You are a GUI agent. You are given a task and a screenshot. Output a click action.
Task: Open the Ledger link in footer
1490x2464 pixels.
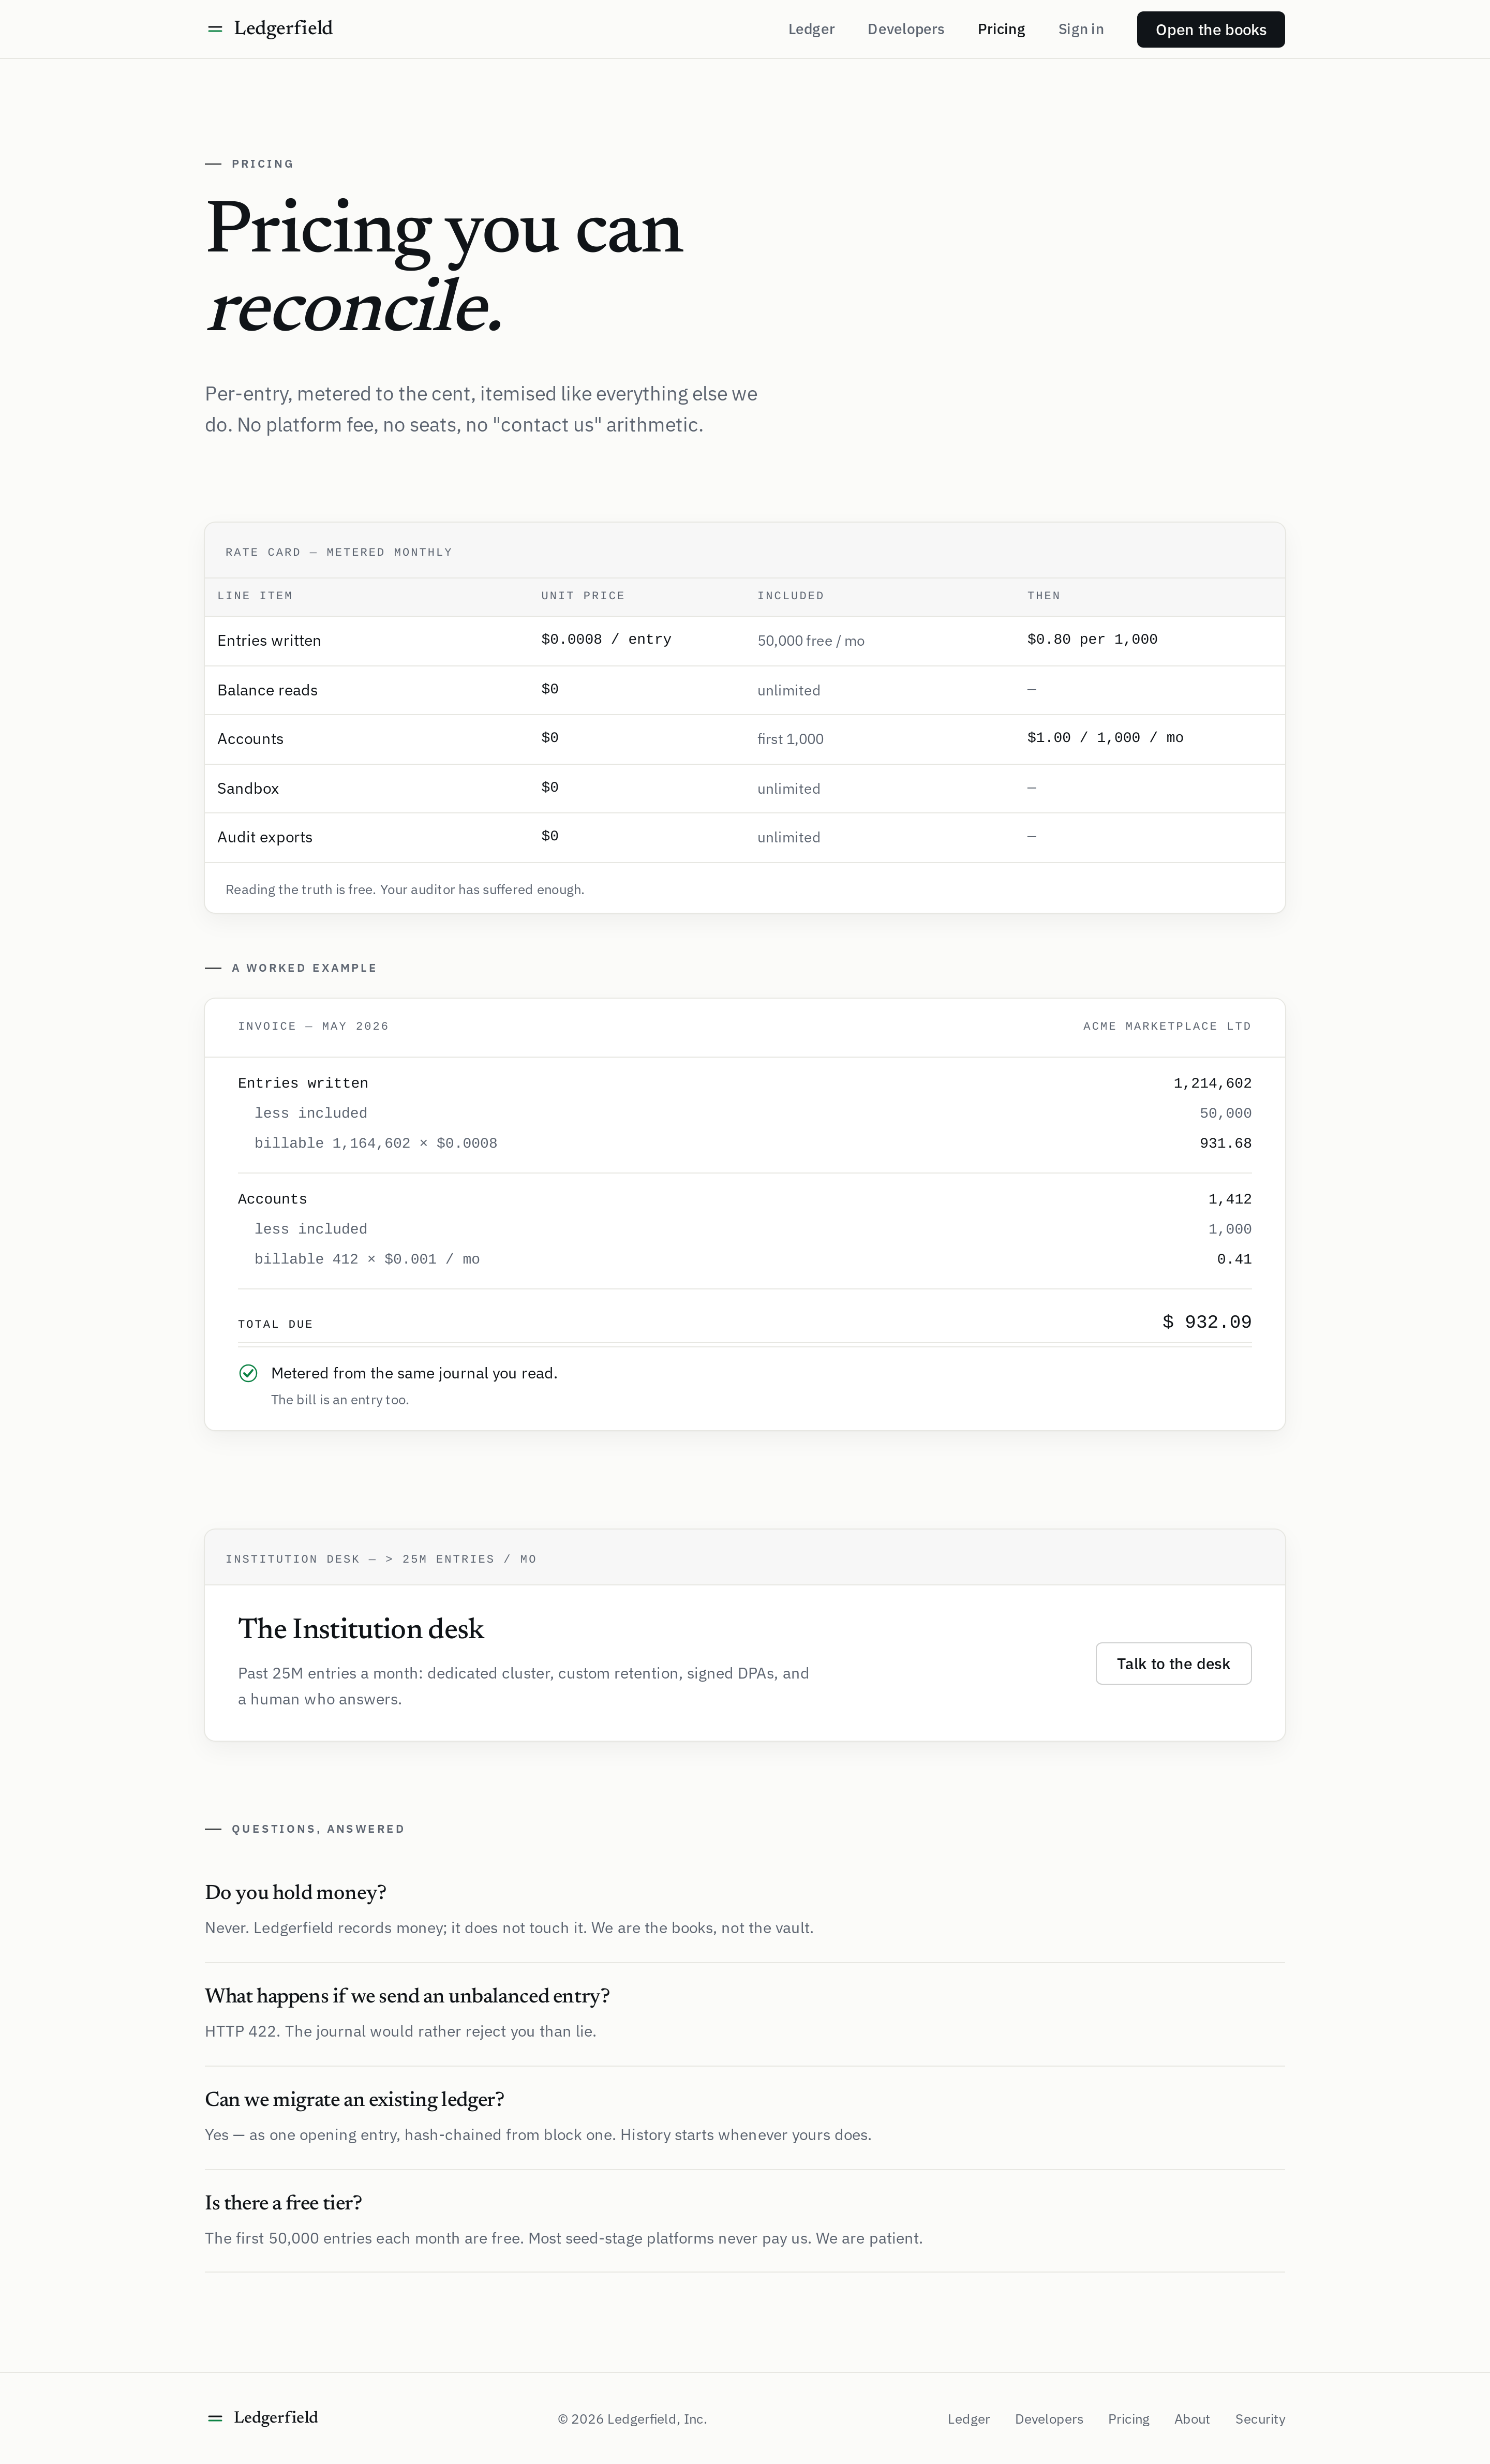(x=969, y=2419)
